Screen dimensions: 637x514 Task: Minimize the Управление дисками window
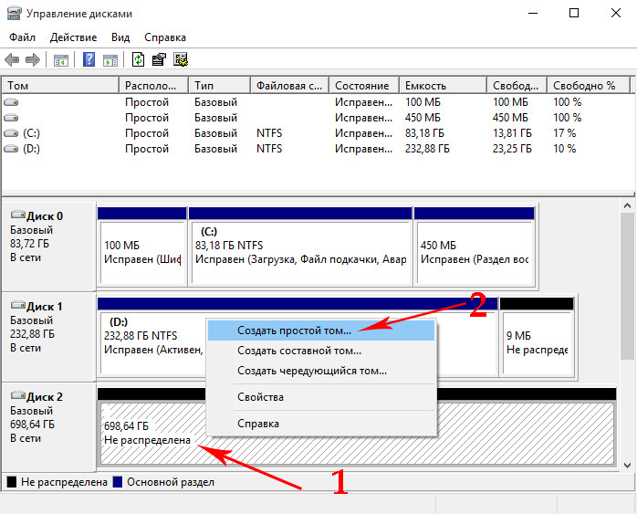coord(533,14)
